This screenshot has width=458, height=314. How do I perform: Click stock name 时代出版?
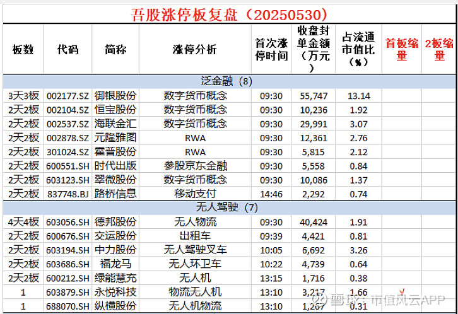click(x=115, y=165)
